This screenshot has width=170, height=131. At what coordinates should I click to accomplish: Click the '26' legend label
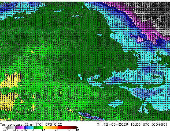(56, 130)
